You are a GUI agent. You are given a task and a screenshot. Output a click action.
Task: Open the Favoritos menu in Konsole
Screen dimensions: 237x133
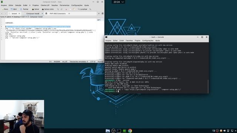[129, 41]
